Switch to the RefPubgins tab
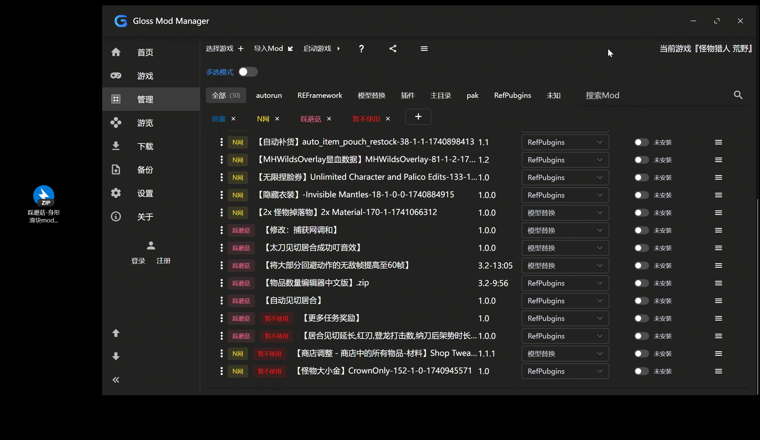Image resolution: width=760 pixels, height=440 pixels. 513,95
